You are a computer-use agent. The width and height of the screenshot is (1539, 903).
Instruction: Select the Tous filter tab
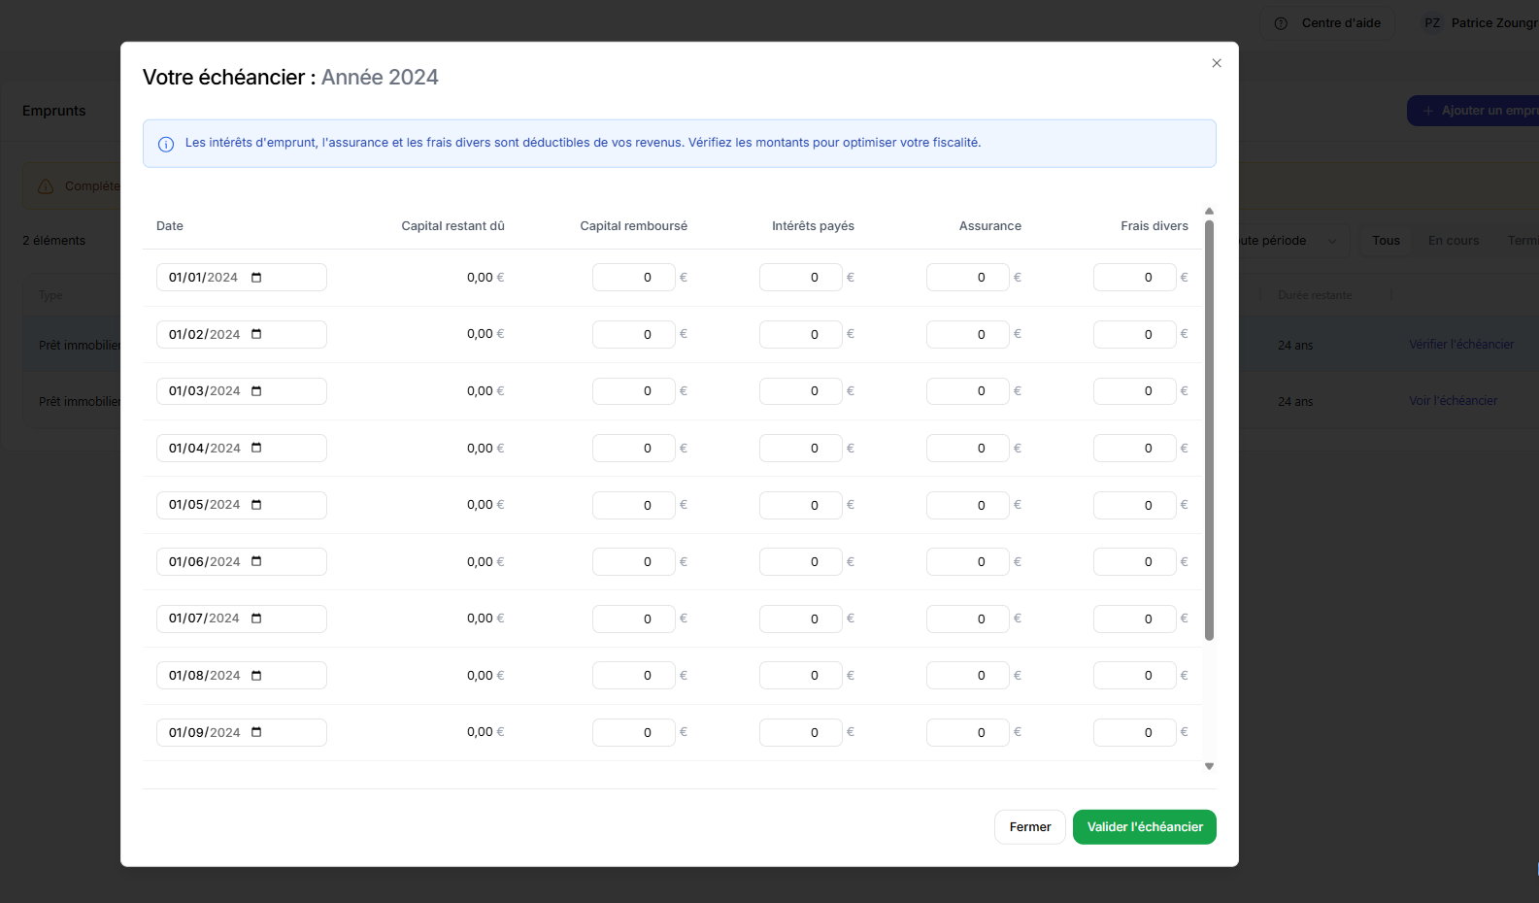[1386, 241]
